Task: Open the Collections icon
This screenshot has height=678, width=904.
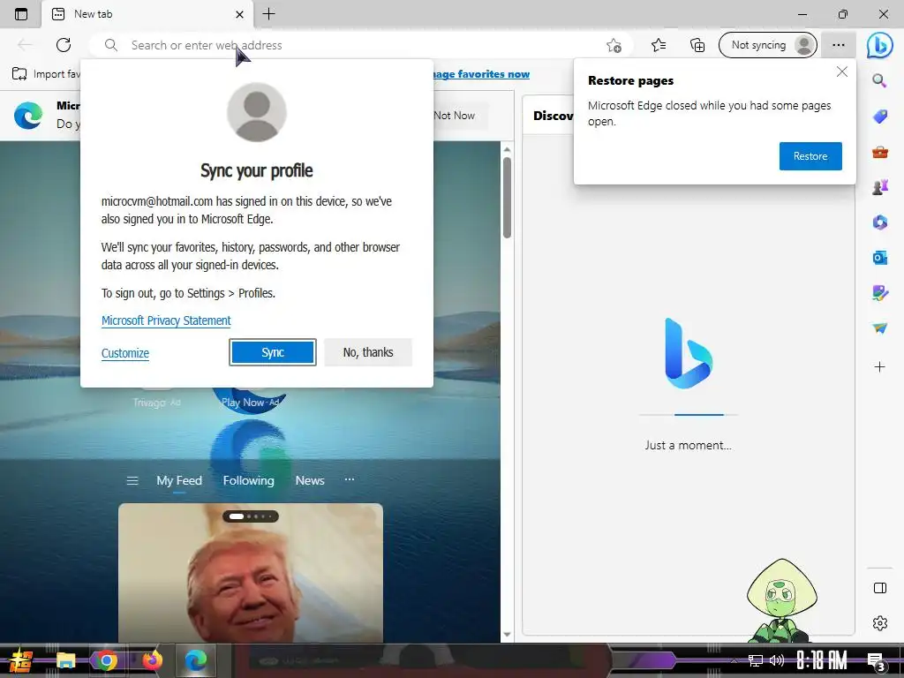Action: point(697,45)
